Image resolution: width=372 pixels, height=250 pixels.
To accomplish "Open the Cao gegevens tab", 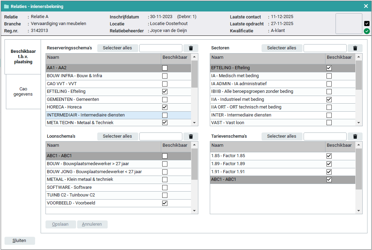I will (23, 92).
